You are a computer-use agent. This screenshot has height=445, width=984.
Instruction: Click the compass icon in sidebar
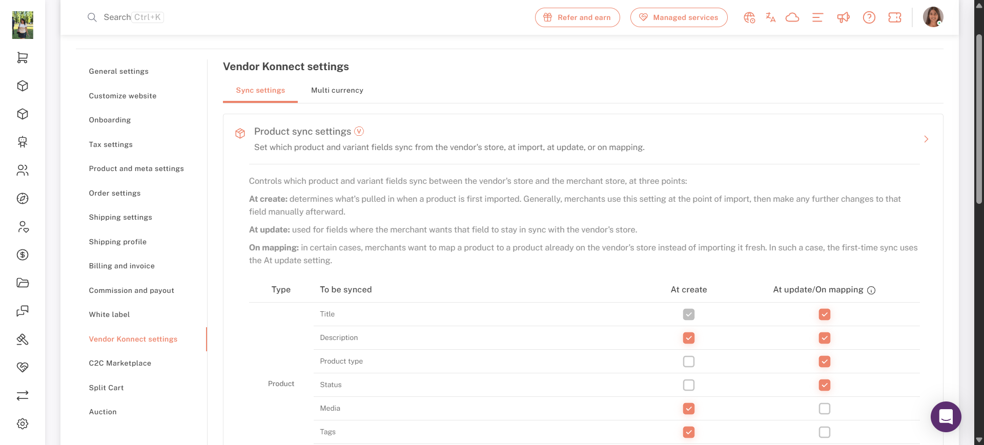[23, 199]
